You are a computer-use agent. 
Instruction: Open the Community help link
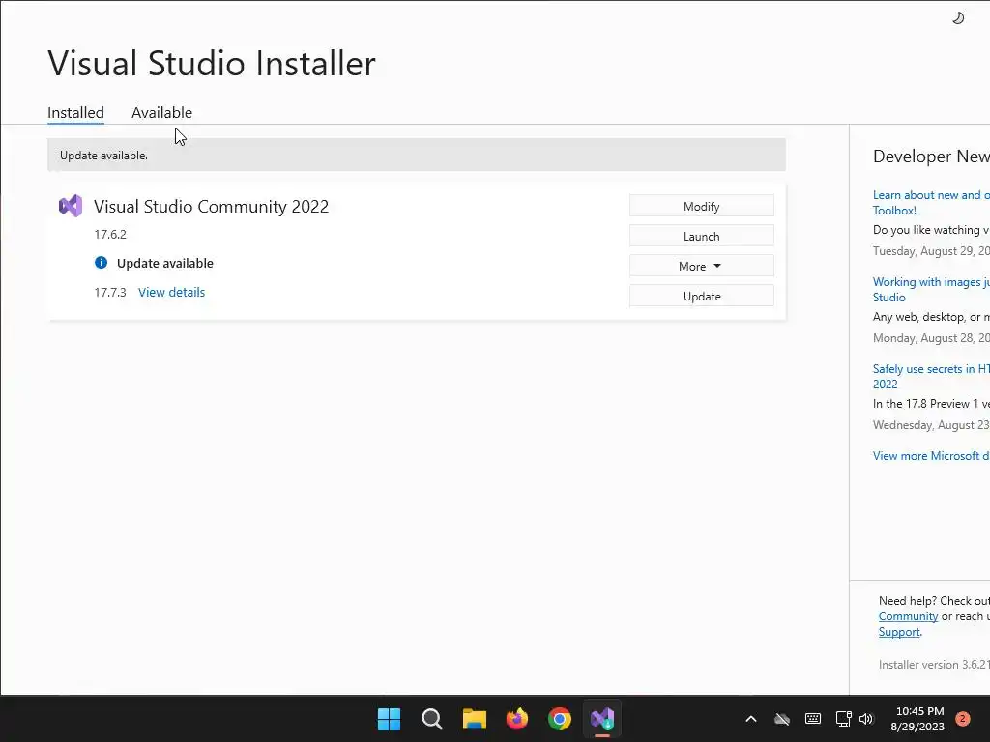pyautogui.click(x=908, y=616)
